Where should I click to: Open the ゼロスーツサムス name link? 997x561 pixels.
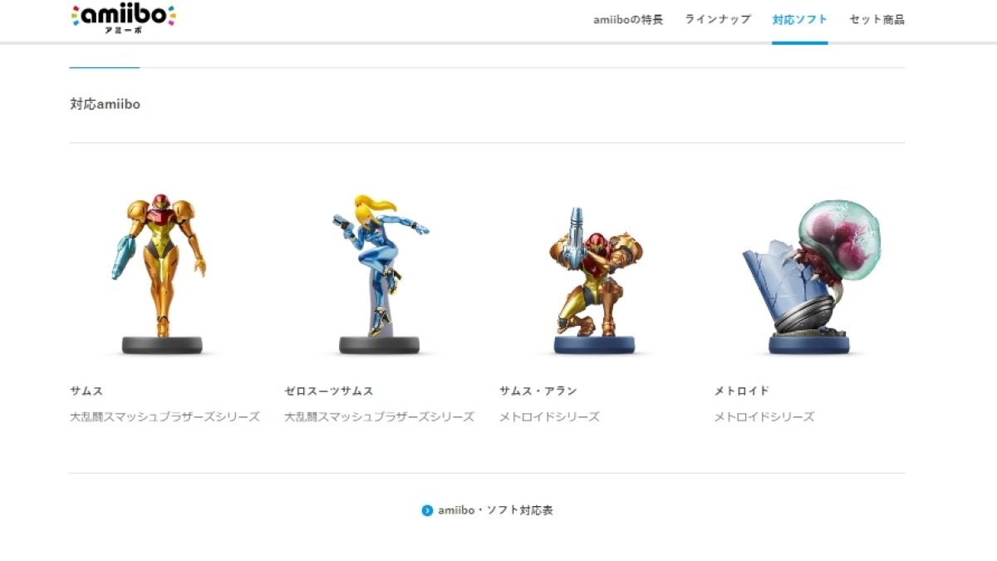pyautogui.click(x=329, y=391)
